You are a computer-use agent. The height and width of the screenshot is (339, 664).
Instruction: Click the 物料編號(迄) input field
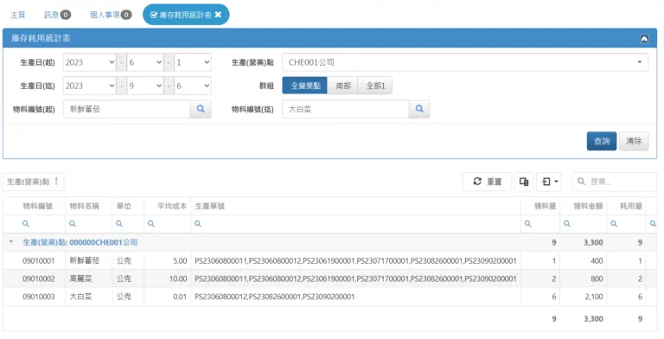[x=346, y=109]
